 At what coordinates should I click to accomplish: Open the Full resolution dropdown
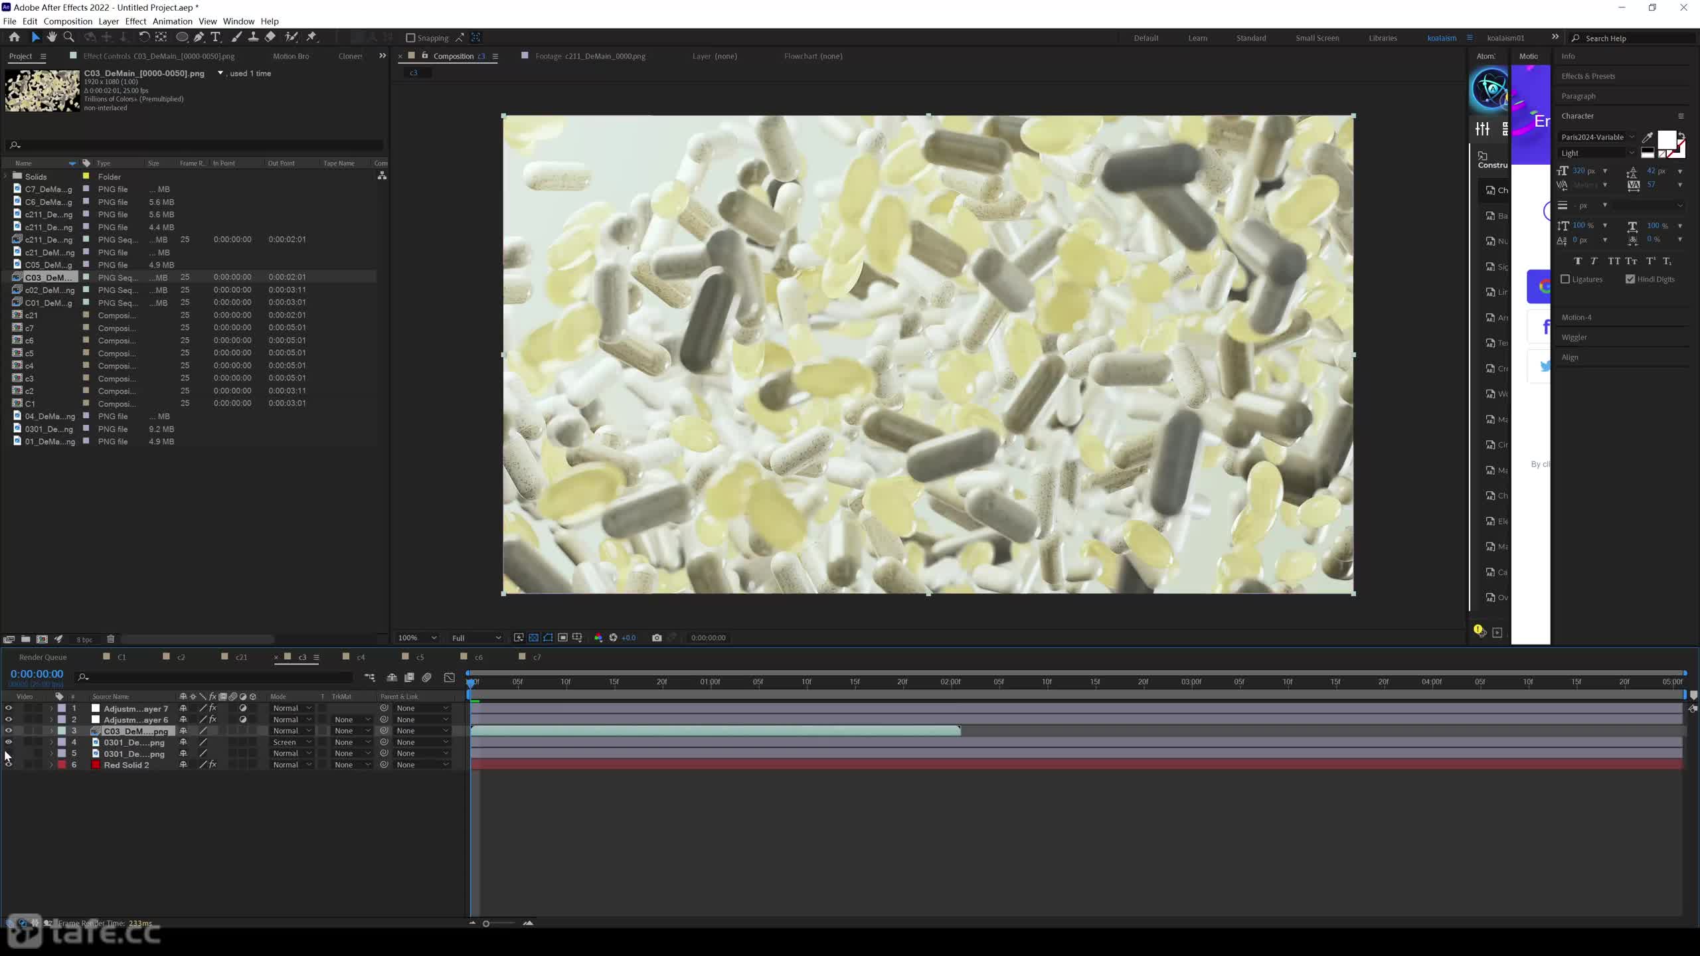[x=476, y=637]
